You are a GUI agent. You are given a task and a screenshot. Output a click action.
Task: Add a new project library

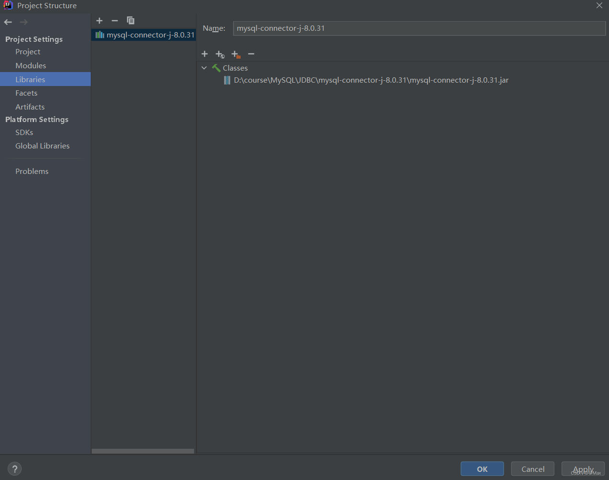click(x=99, y=21)
